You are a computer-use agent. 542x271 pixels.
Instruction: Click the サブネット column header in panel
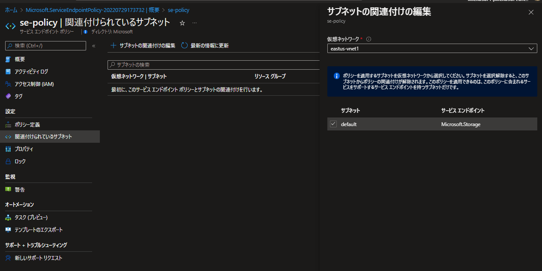pyautogui.click(x=350, y=111)
